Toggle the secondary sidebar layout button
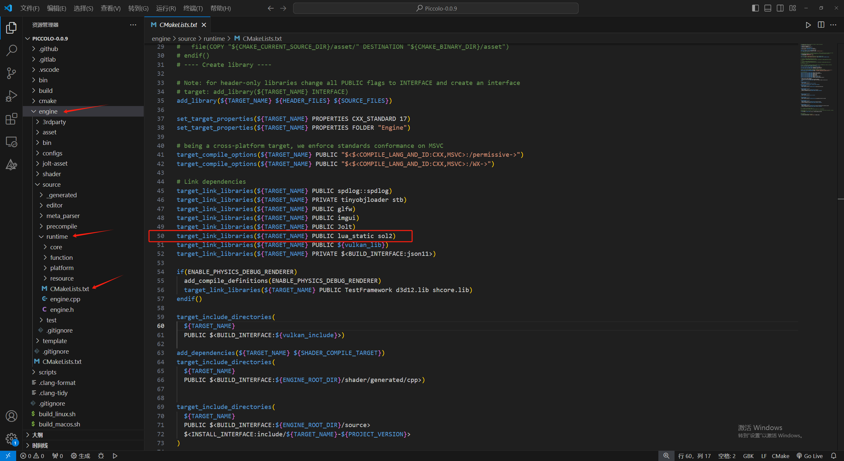This screenshot has width=844, height=461. coord(780,8)
